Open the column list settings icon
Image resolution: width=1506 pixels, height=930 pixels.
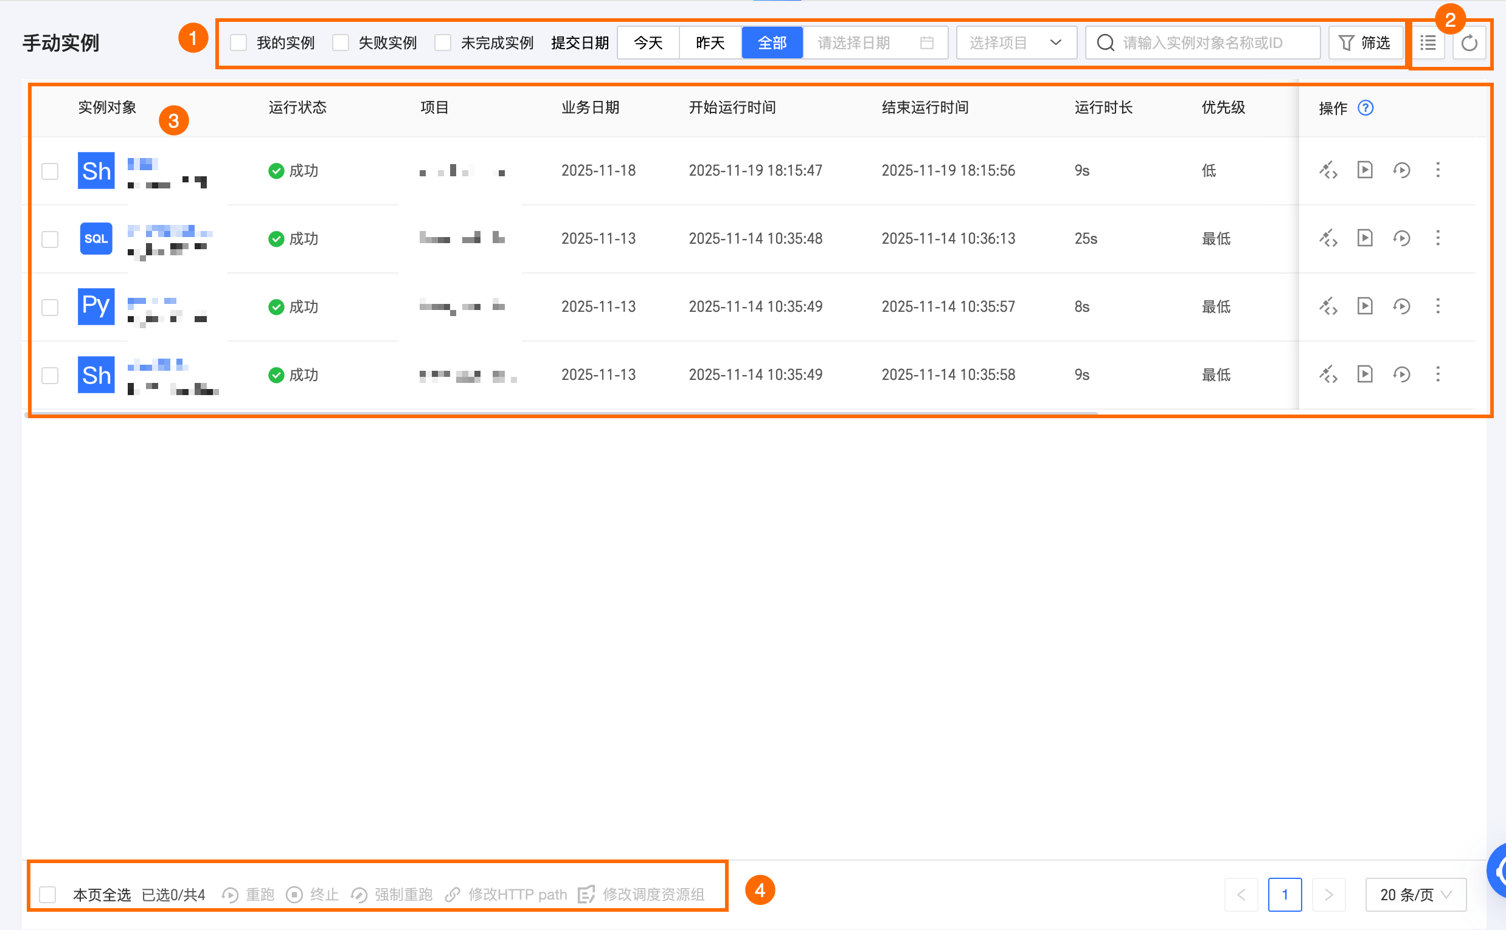coord(1428,43)
